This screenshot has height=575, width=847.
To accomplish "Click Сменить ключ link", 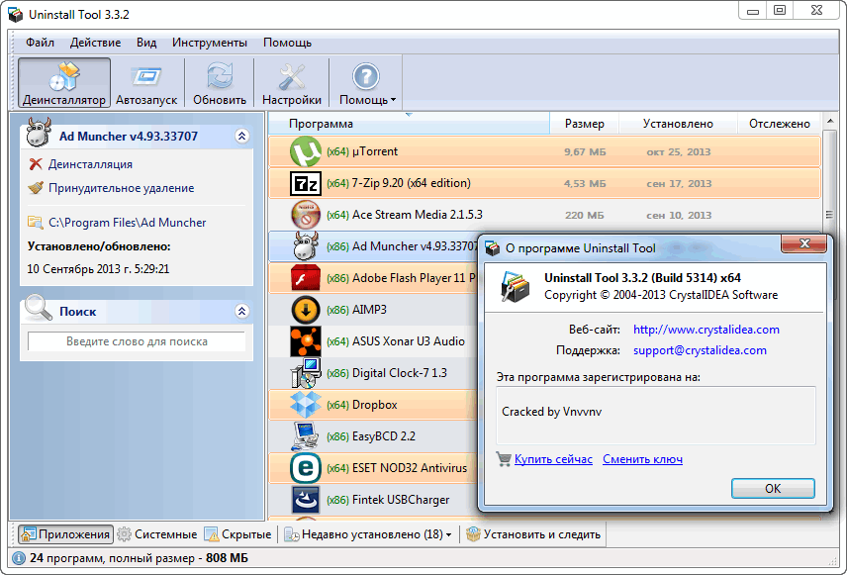I will pyautogui.click(x=642, y=459).
